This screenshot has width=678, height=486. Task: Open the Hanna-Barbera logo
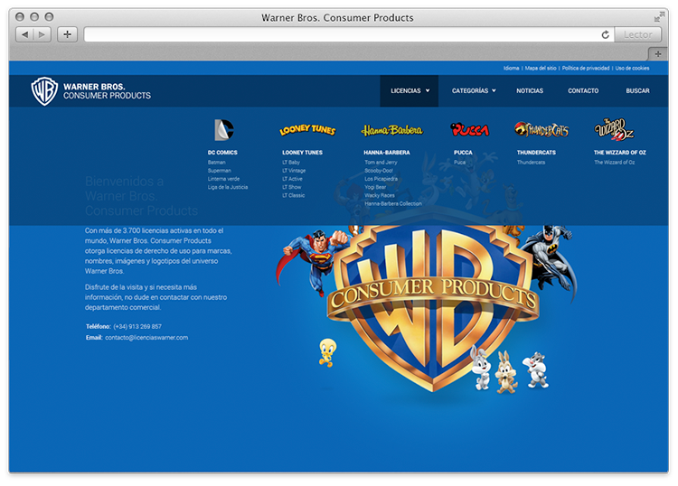pos(391,129)
